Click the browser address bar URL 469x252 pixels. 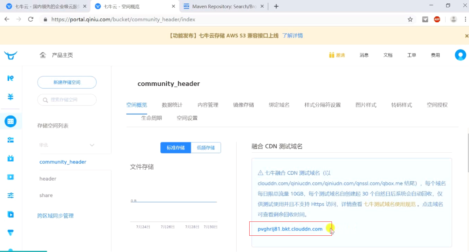click(123, 20)
